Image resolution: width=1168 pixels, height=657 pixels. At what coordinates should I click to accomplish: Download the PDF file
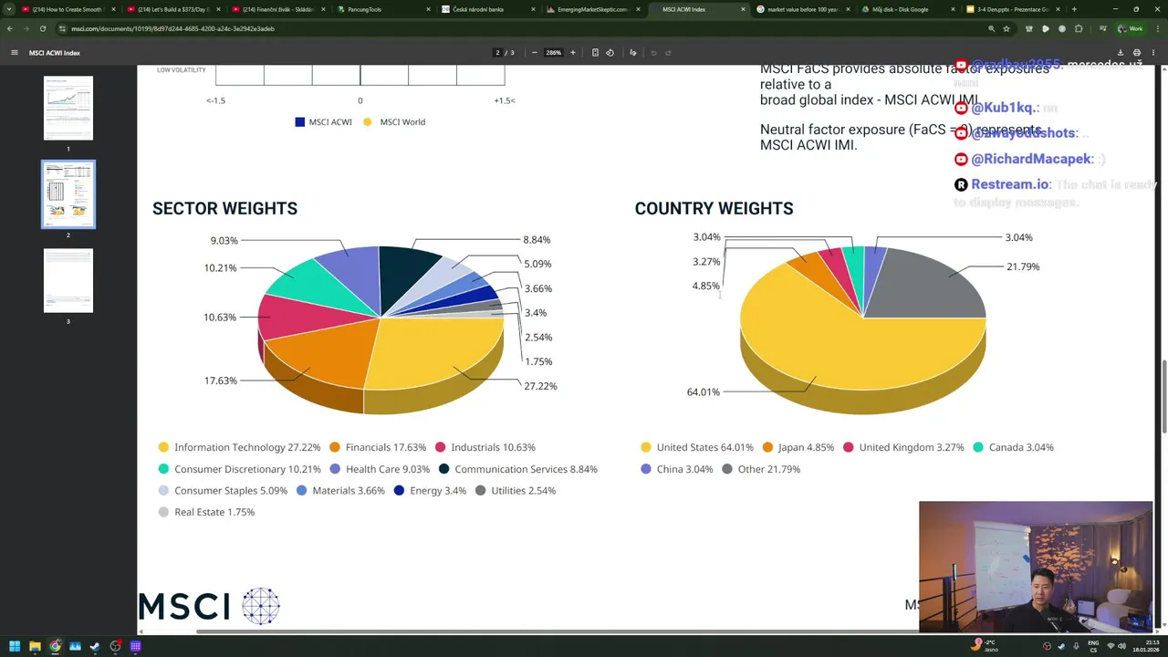point(1120,53)
